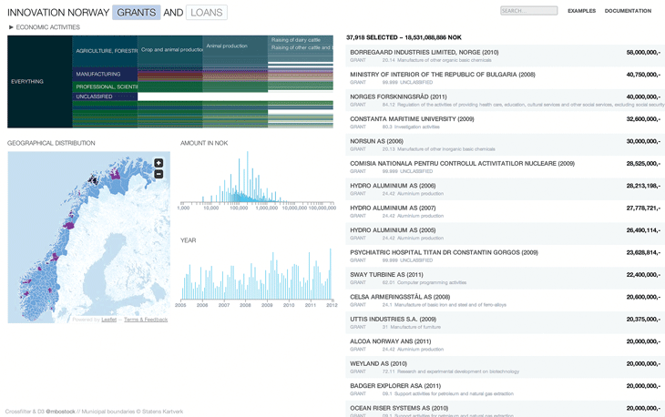Click the 58,000,000,- amount value
665x417 pixels.
643,52
